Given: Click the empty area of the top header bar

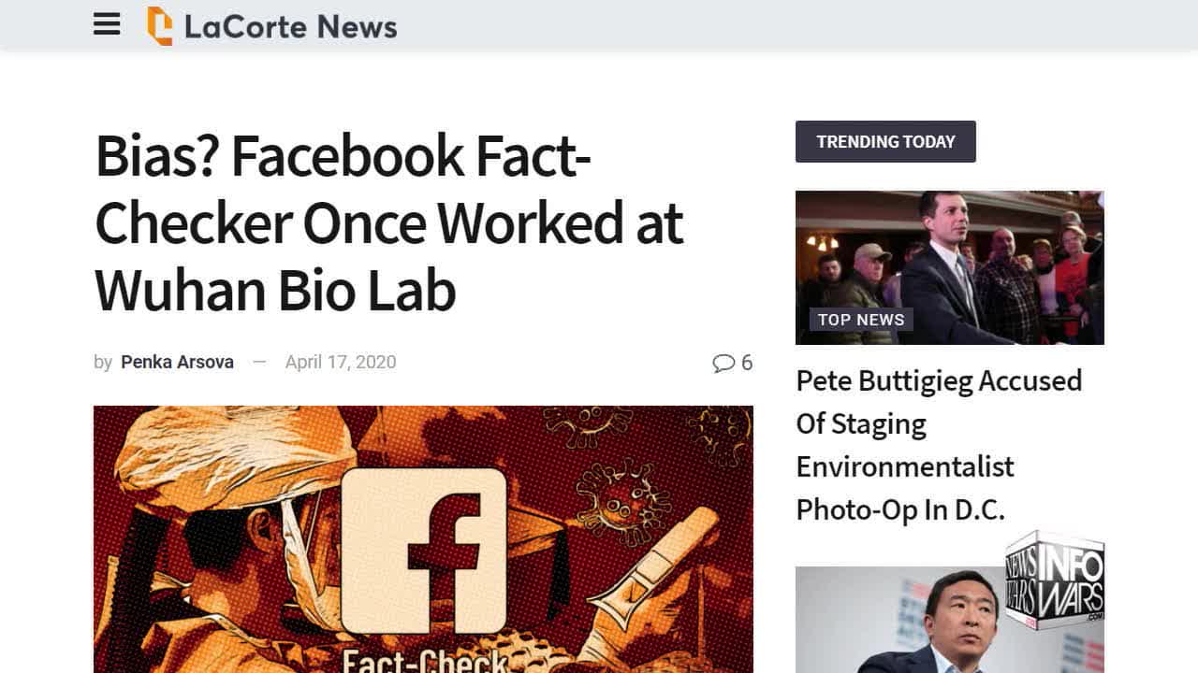Looking at the screenshot, I should (749, 26).
